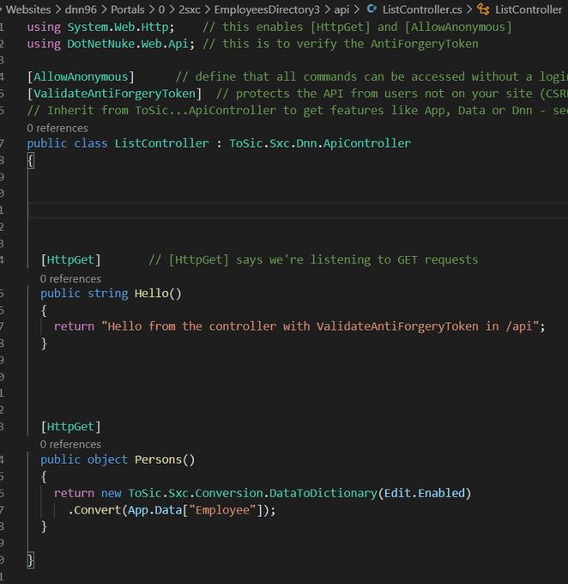Click the "Employee" string literal
568x584 pixels.
coord(222,510)
